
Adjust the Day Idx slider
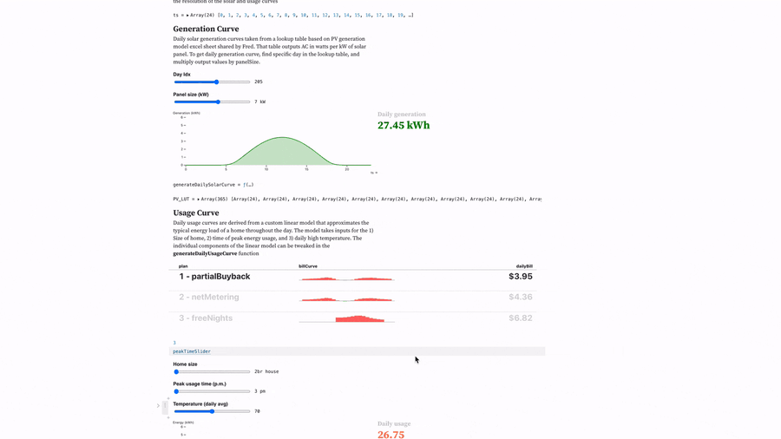[213, 82]
